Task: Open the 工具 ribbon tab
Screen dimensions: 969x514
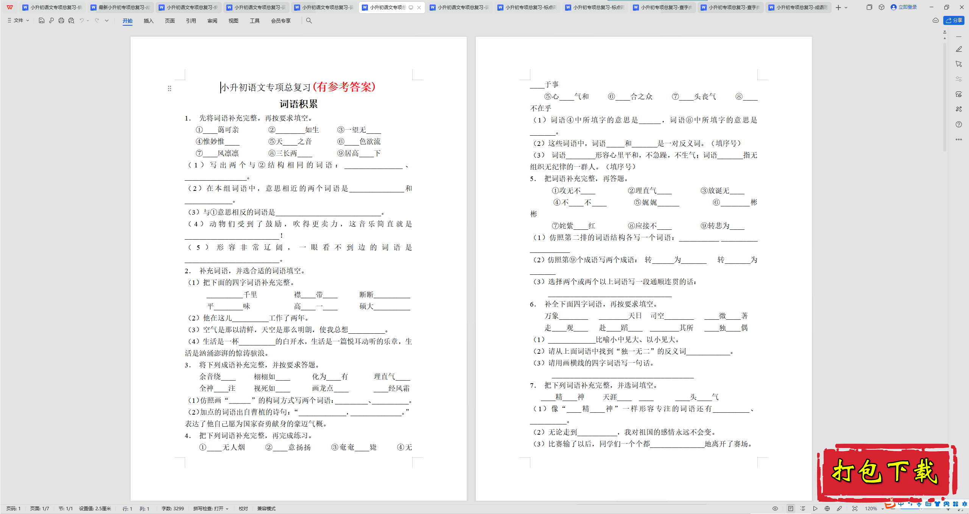Action: point(255,21)
